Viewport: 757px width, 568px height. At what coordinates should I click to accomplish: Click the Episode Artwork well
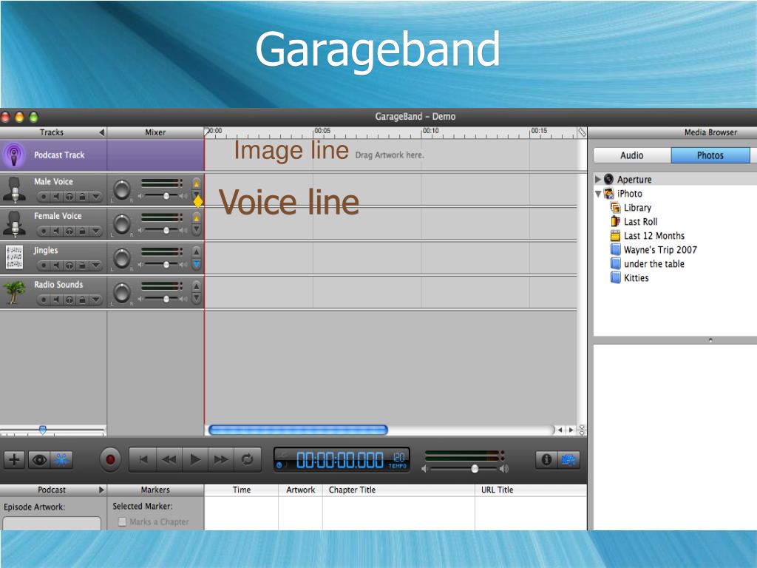52,524
